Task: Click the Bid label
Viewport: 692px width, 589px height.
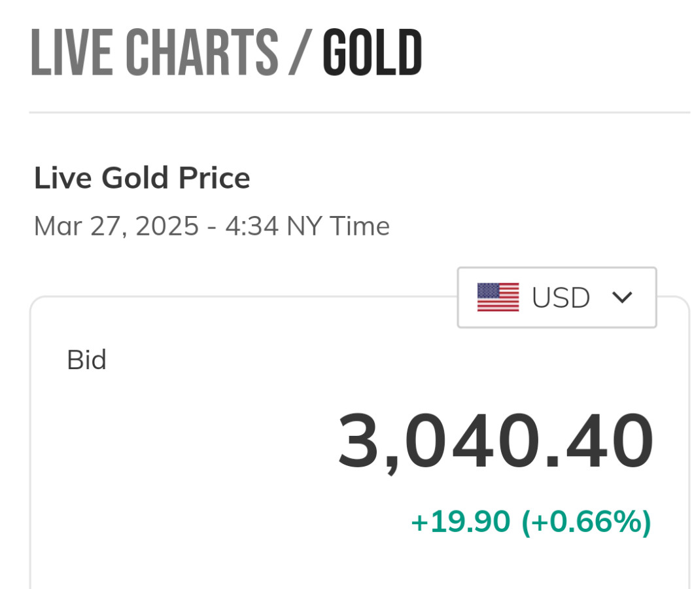Action: 86,360
